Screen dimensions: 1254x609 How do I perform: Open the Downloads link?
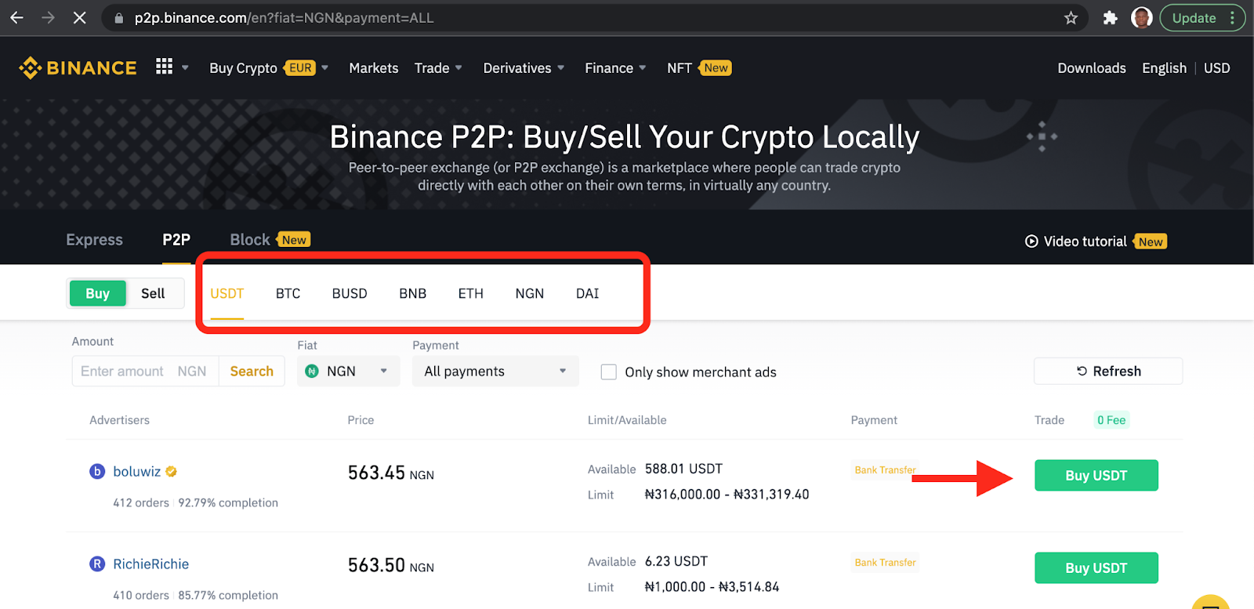pyautogui.click(x=1091, y=68)
